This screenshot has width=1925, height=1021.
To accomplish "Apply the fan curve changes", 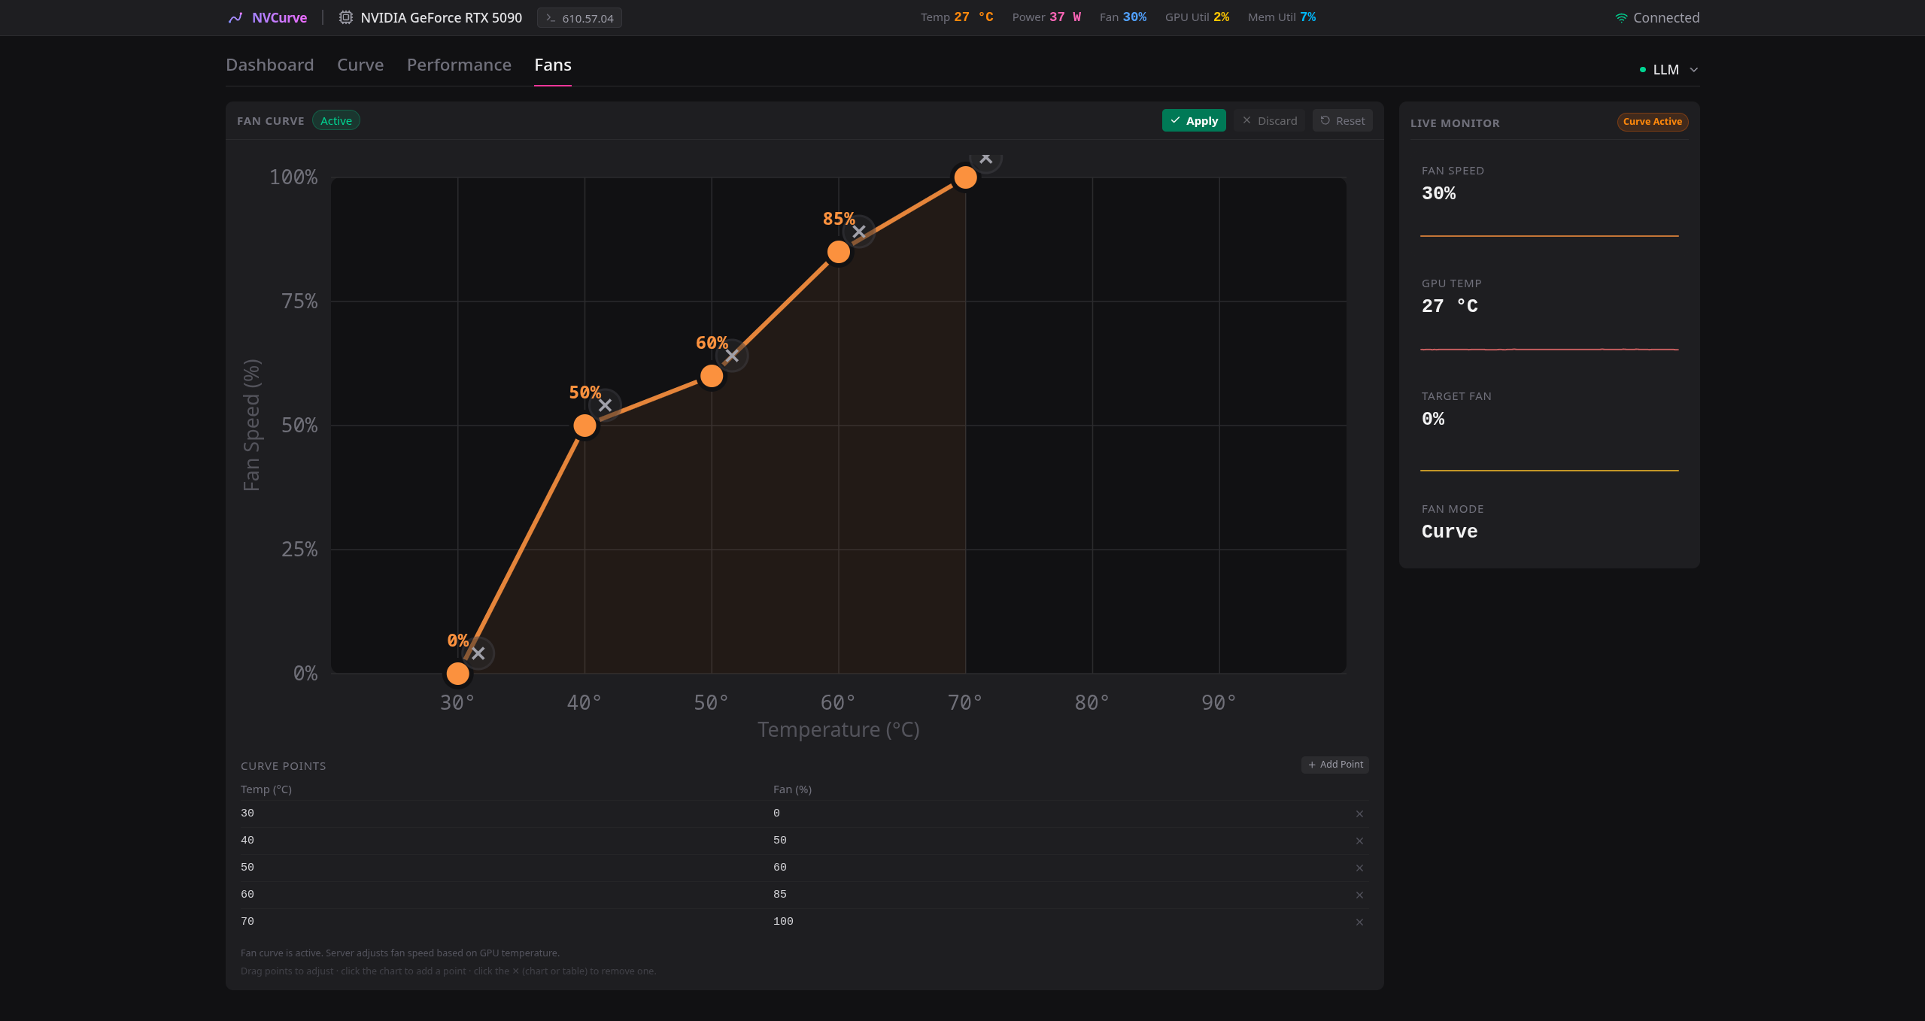I will click(x=1194, y=120).
